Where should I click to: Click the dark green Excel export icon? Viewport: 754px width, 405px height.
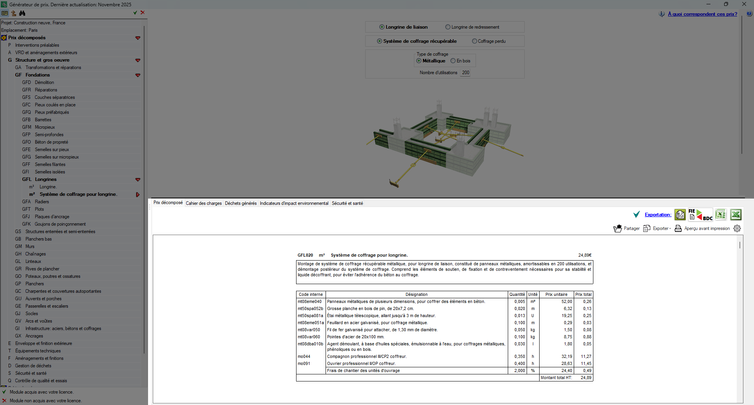[736, 215]
